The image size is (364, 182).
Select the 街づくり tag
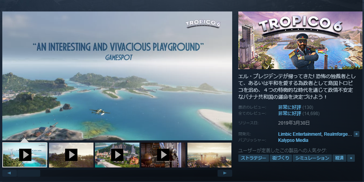pyautogui.click(x=280, y=158)
